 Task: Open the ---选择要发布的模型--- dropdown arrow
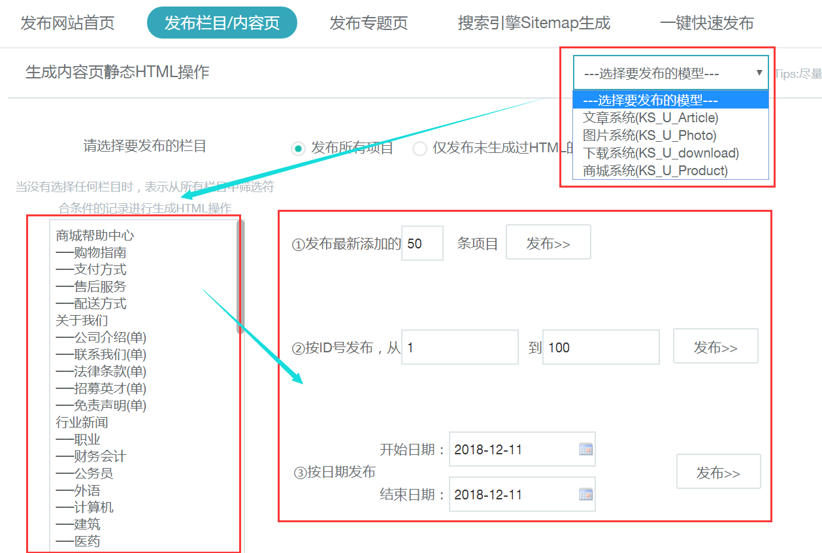click(x=758, y=73)
